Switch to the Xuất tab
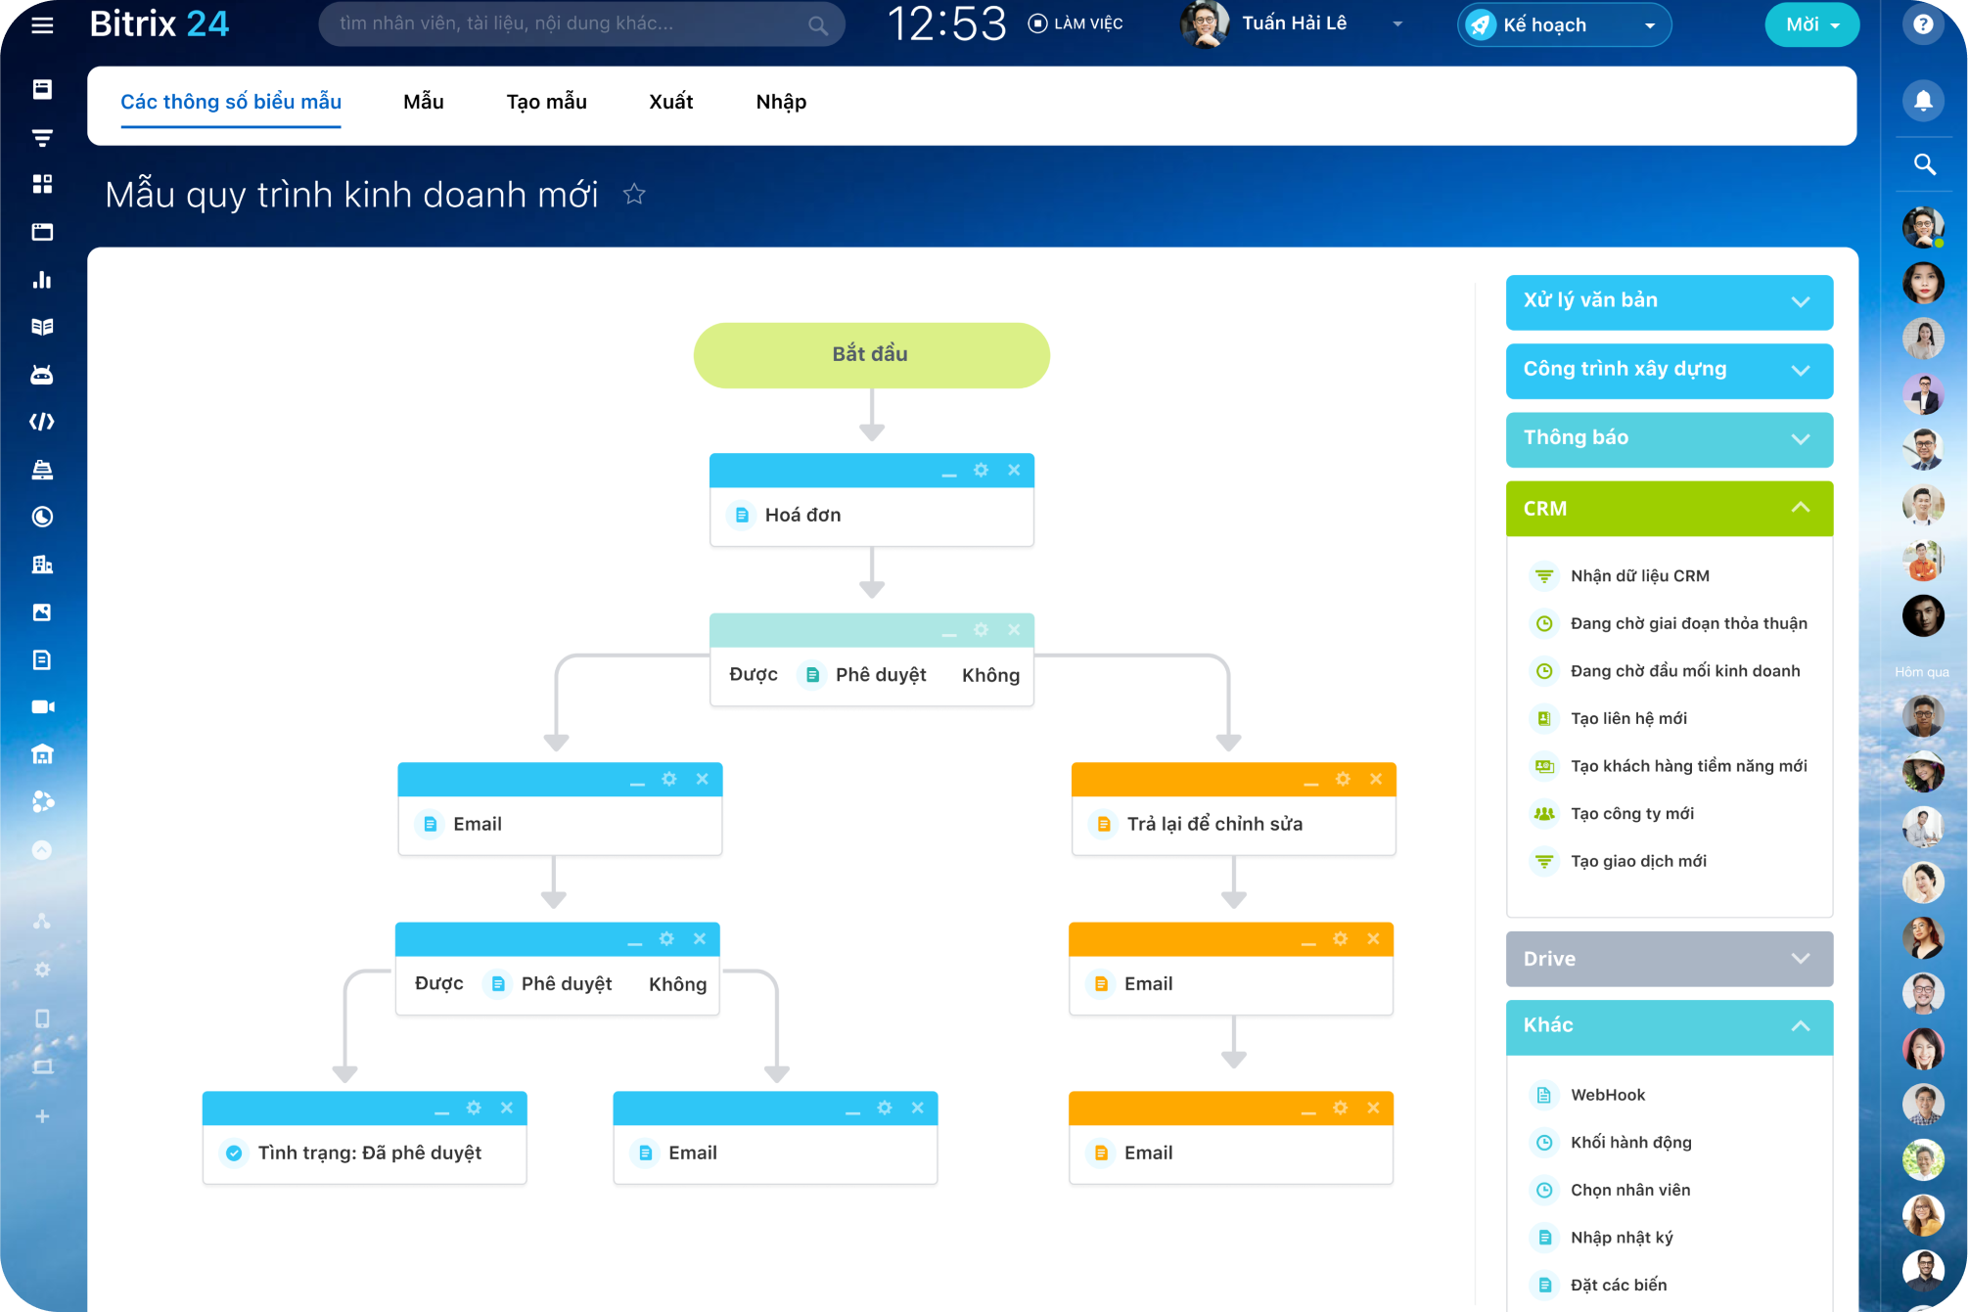This screenshot has width=1968, height=1312. click(670, 102)
